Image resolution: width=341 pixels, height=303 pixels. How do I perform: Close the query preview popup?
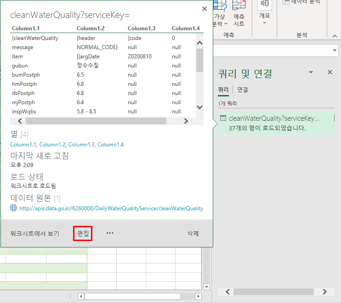pyautogui.click(x=204, y=9)
